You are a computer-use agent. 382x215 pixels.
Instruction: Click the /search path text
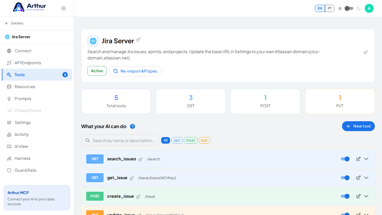tap(153, 159)
